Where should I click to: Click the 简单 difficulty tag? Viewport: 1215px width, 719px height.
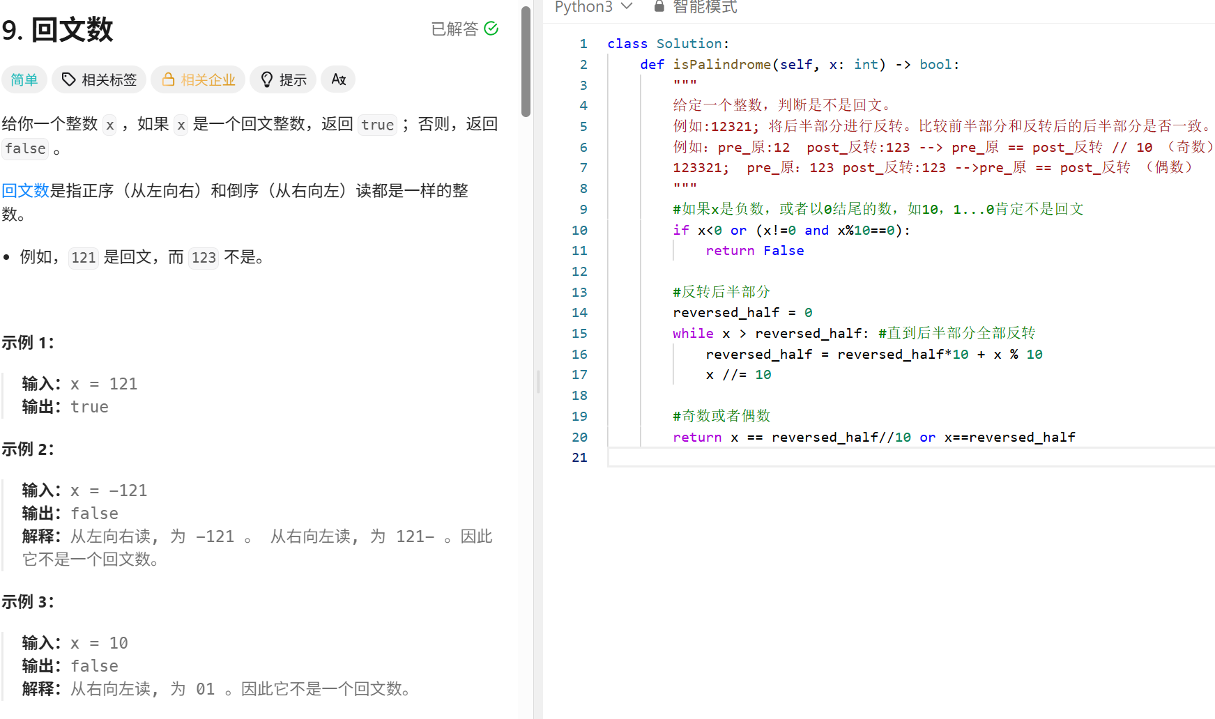[x=24, y=79]
